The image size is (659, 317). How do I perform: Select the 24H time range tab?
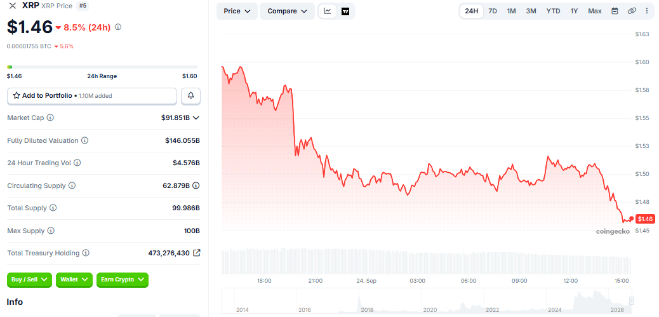click(472, 11)
